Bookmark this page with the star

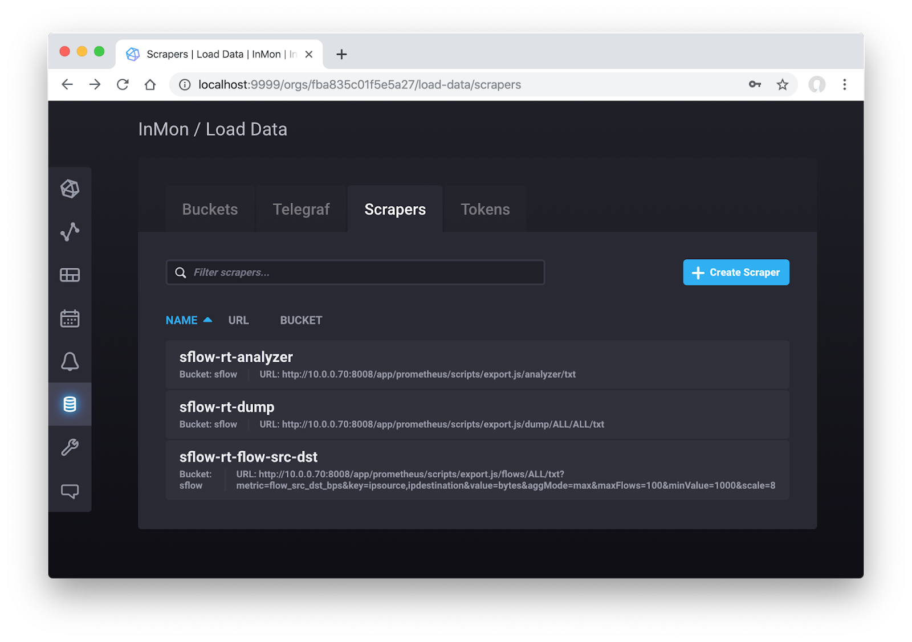pos(782,85)
